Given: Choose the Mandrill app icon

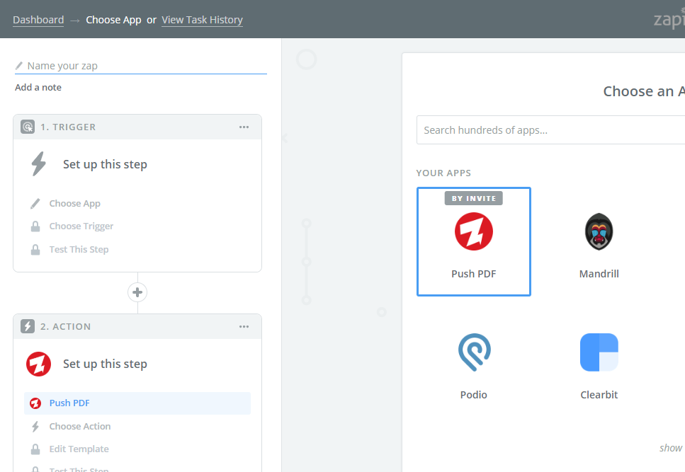Looking at the screenshot, I should coord(599,231).
